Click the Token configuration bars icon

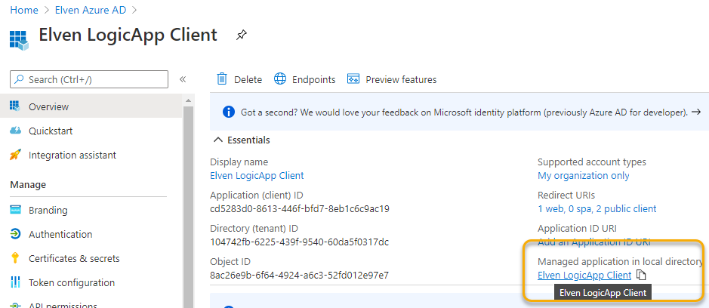[15, 282]
